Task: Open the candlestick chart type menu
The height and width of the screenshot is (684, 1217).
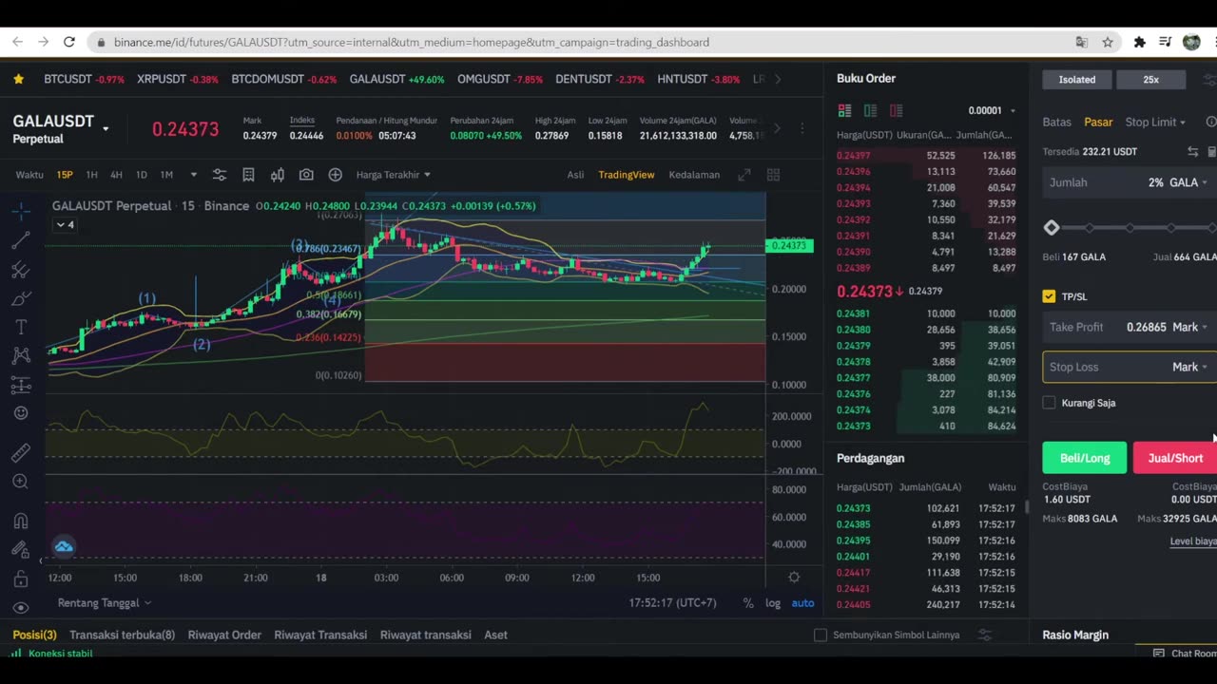Action: [278, 175]
